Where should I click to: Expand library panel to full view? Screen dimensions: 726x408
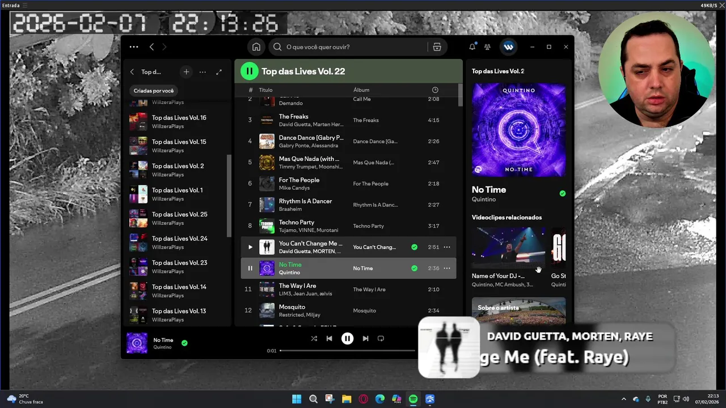[x=219, y=72]
